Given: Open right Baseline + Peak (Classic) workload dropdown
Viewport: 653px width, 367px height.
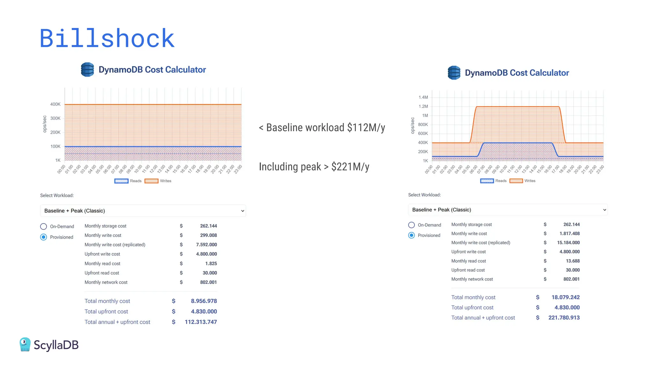Looking at the screenshot, I should click(x=508, y=210).
